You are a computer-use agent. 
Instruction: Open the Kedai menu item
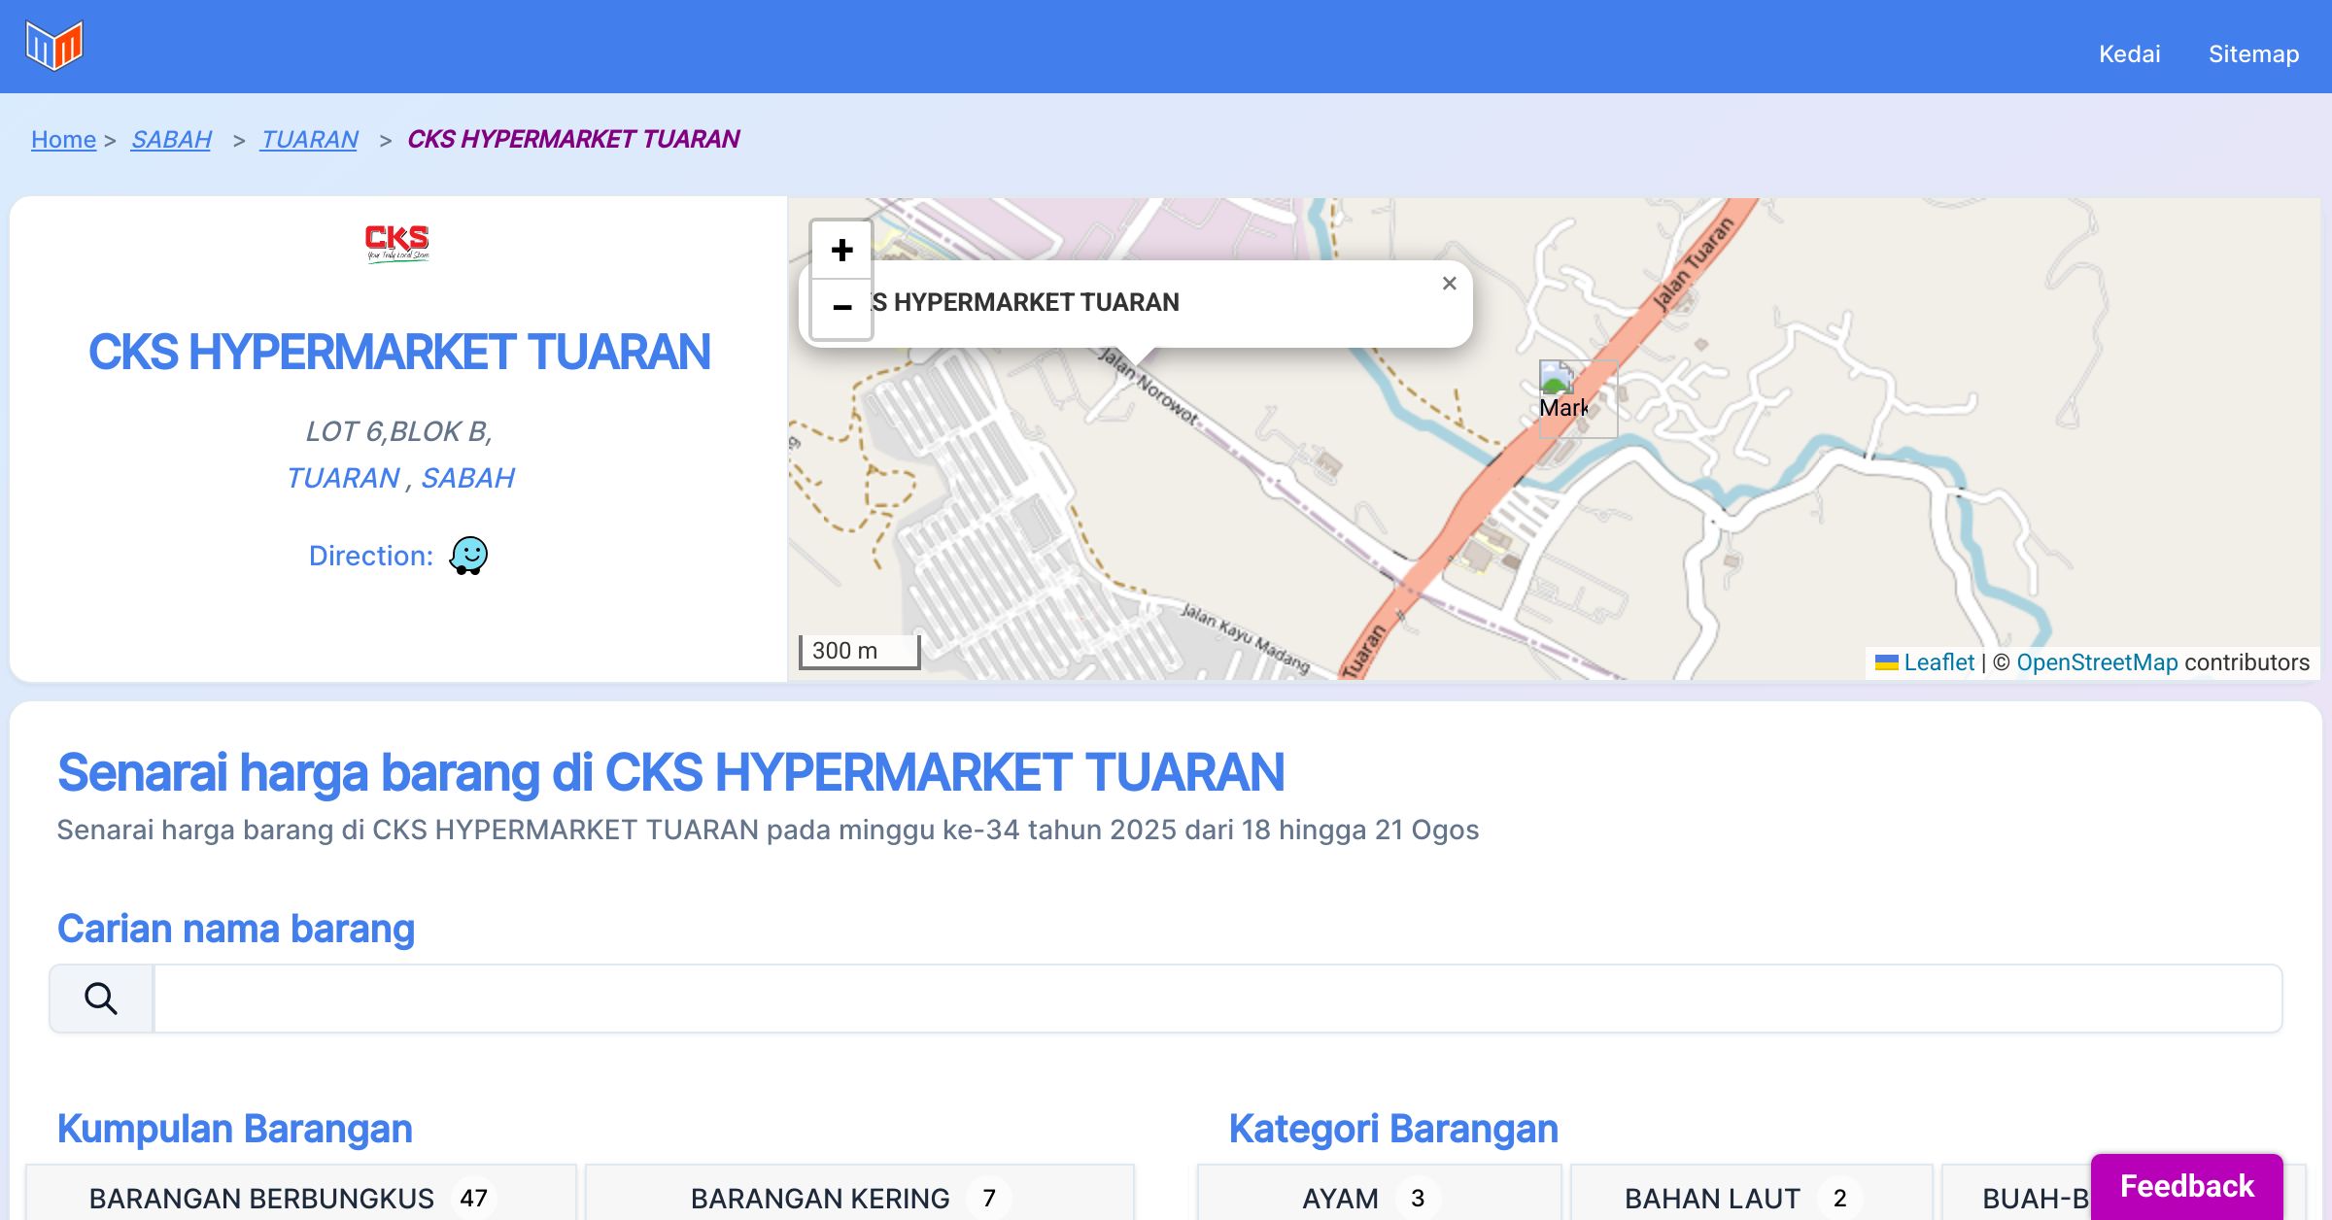pos(2129,53)
